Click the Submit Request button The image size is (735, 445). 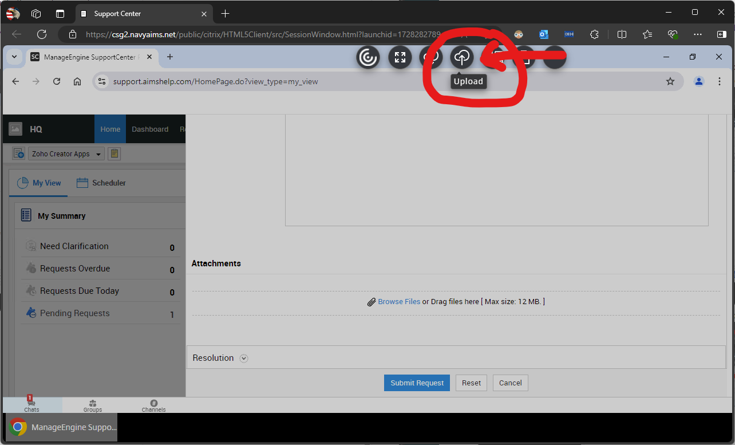pos(417,383)
